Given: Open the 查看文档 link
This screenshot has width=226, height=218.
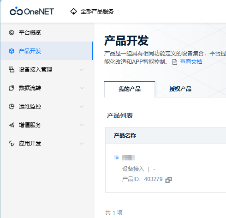Looking at the screenshot, I should click(x=191, y=62).
